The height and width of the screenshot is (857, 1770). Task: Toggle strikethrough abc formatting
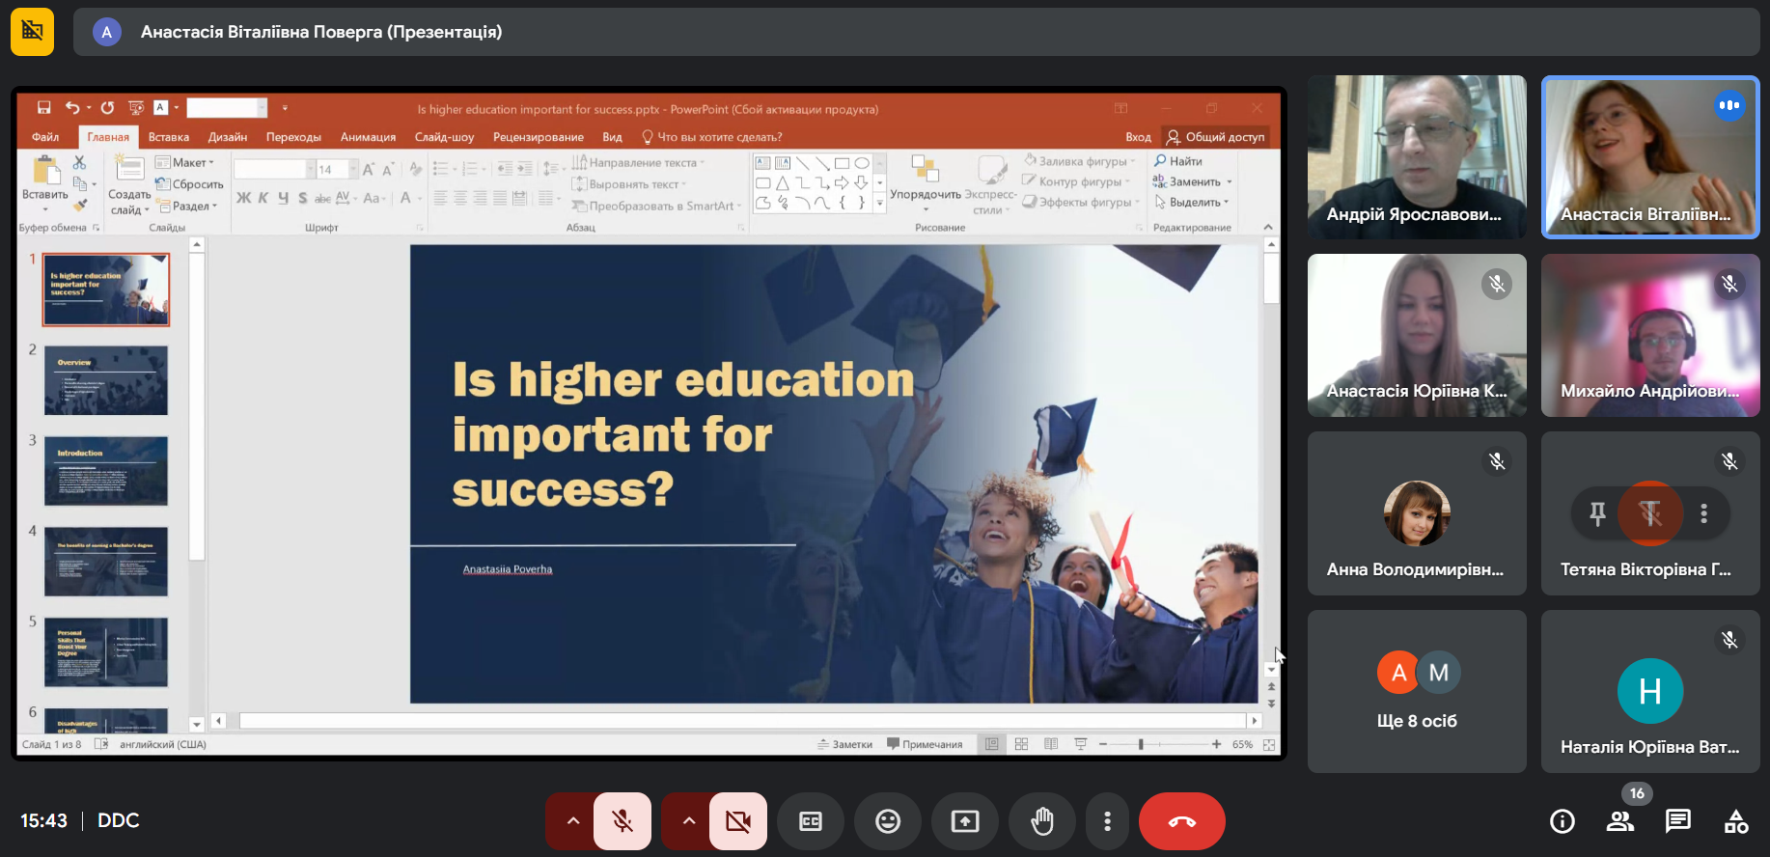[x=322, y=198]
